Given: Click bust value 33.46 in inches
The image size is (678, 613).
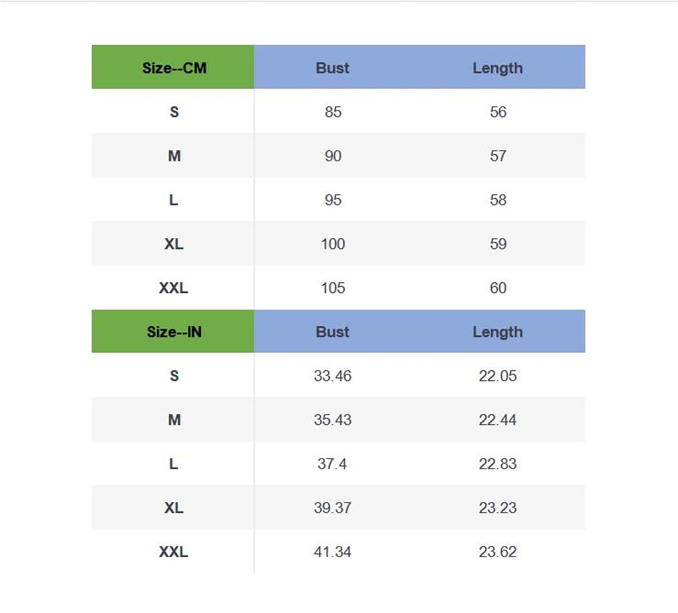Looking at the screenshot, I should click(333, 376).
